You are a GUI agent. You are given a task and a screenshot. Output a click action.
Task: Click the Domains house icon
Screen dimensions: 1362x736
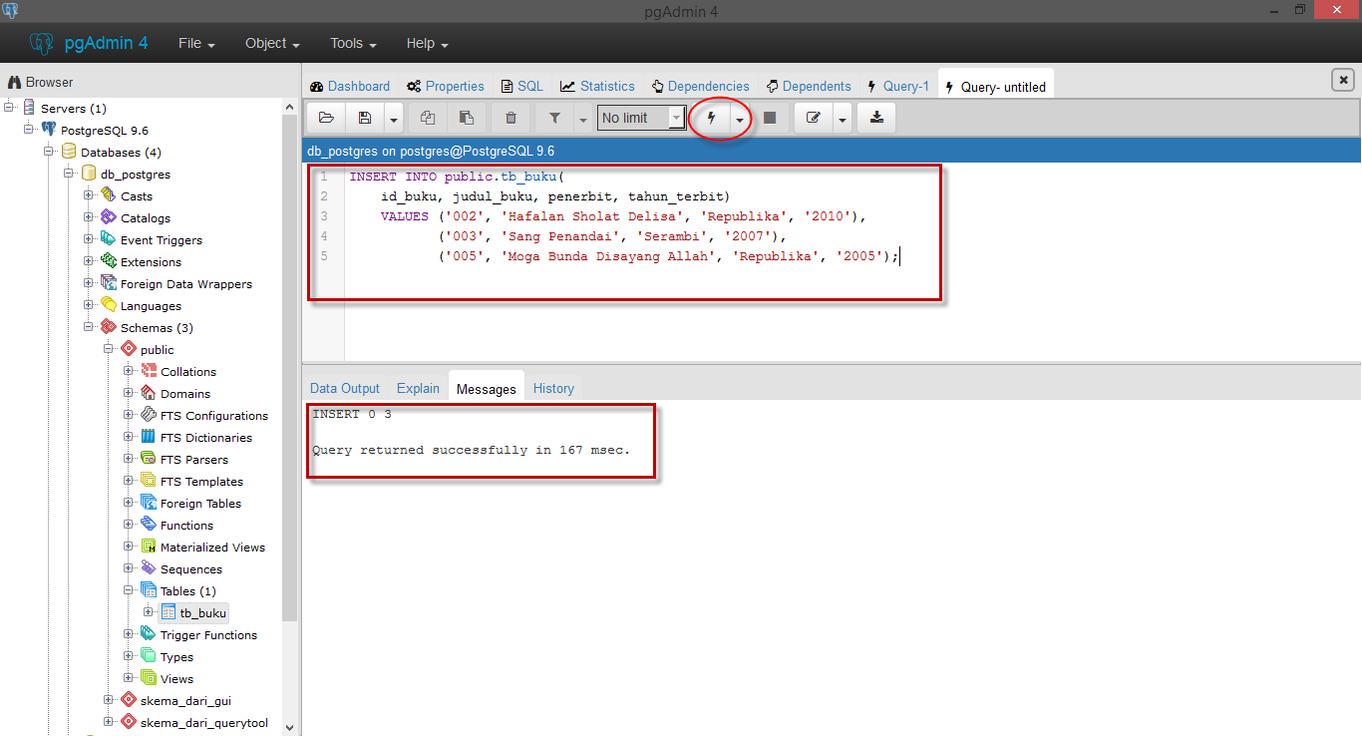[x=148, y=393]
